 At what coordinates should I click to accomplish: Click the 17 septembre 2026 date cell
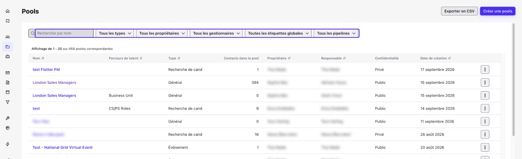(x=437, y=70)
